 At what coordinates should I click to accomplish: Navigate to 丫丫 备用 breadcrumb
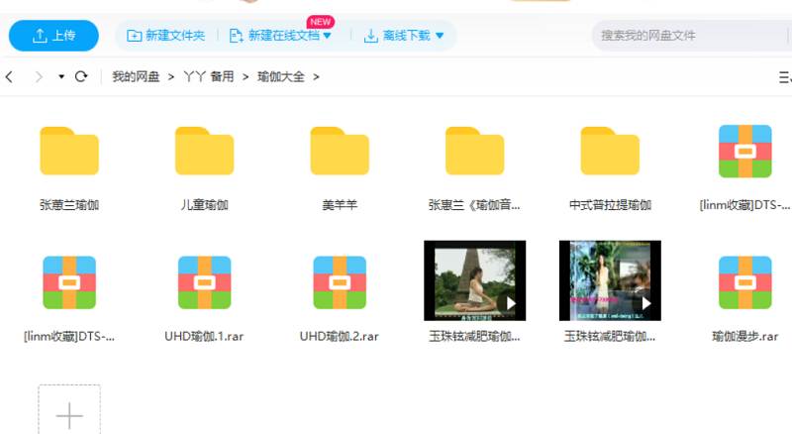208,76
